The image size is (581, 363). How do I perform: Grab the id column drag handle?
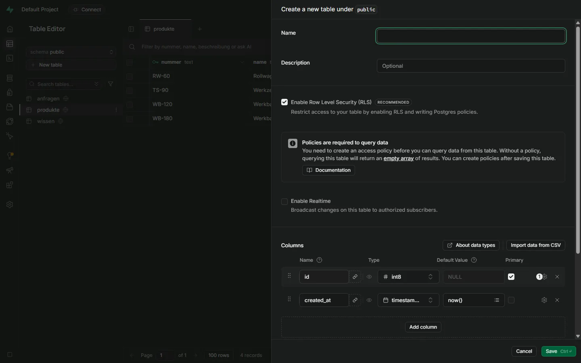pyautogui.click(x=289, y=276)
